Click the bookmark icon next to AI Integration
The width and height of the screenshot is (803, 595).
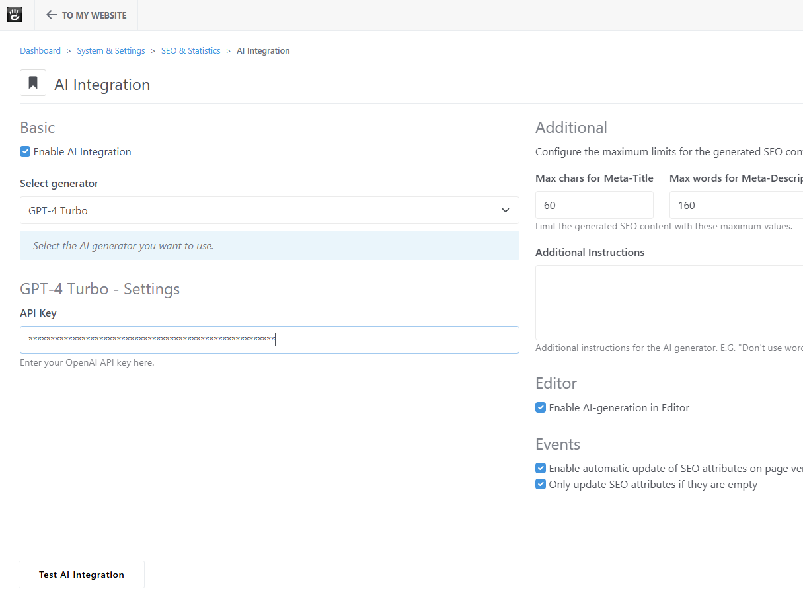click(33, 83)
